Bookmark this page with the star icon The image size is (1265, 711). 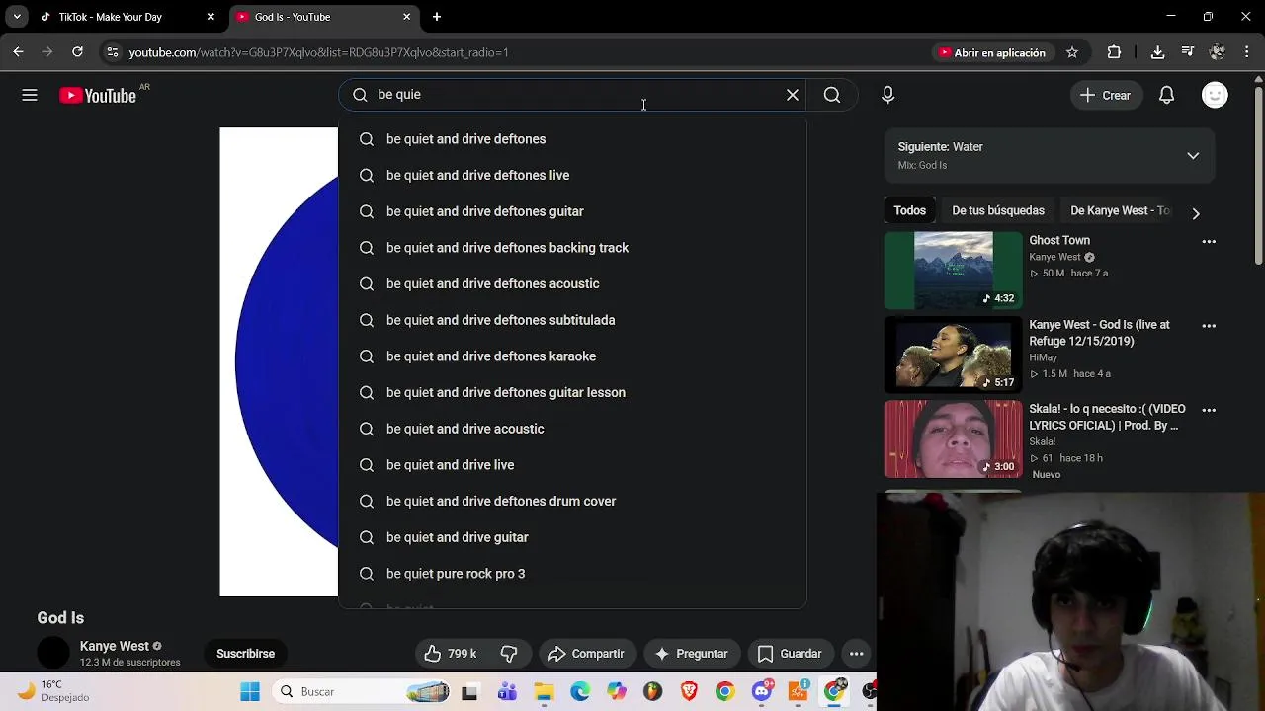pos(1072,52)
